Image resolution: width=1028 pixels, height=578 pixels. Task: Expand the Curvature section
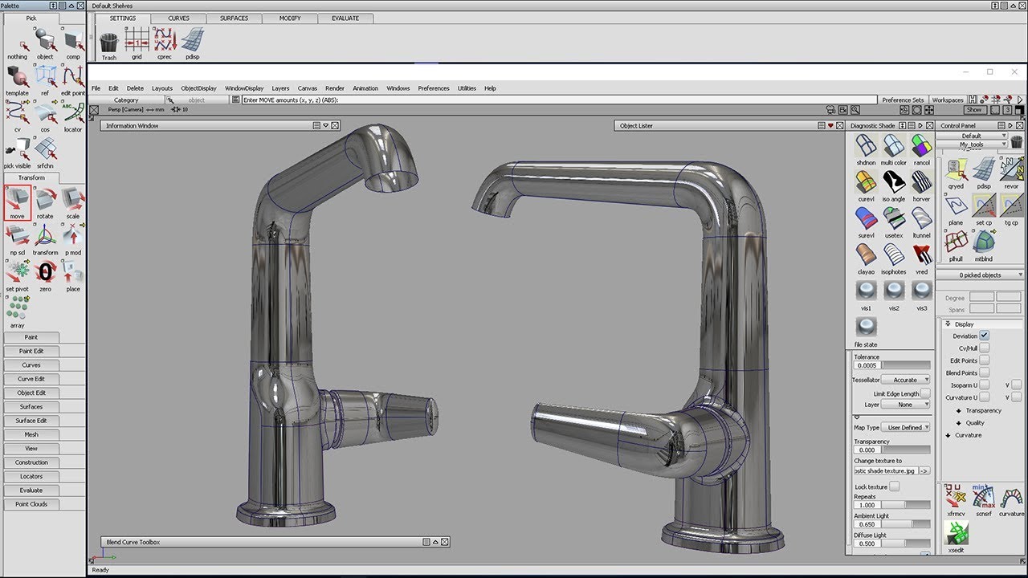point(948,435)
